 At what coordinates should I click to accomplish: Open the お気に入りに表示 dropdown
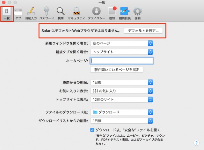(x=121, y=91)
